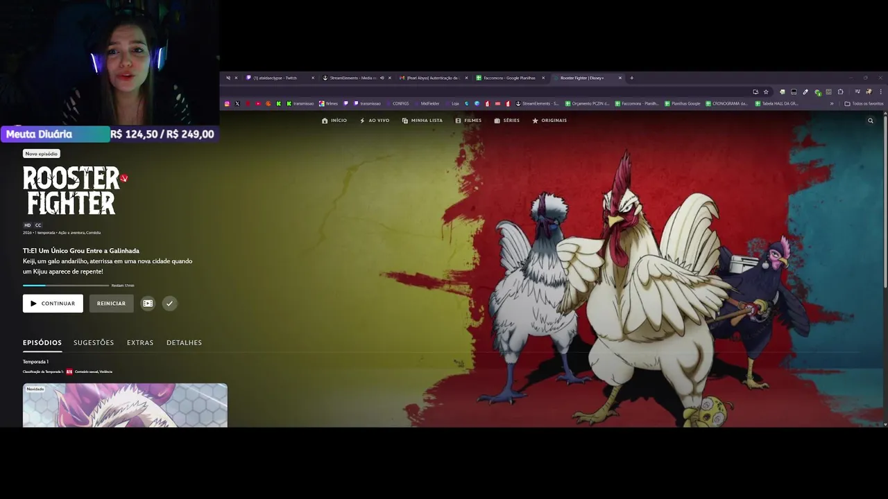This screenshot has width=888, height=499.
Task: Open the Tabela HALL DA GR bookmark
Action: [x=776, y=103]
